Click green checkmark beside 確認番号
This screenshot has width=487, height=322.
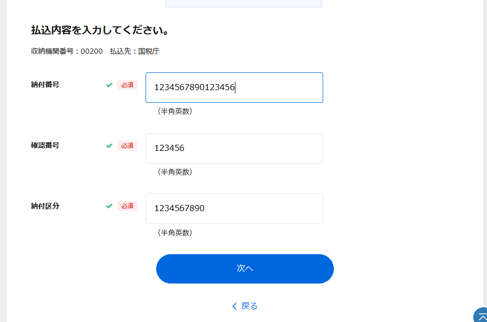109,146
